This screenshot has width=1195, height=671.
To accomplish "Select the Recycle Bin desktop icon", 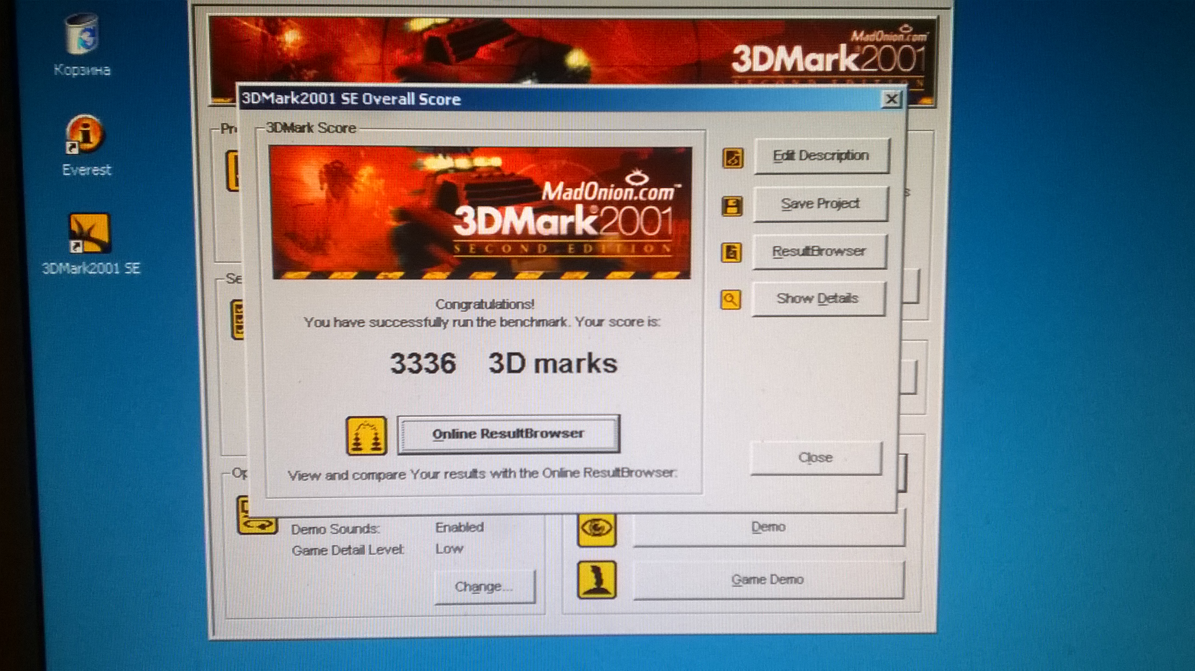I will coord(82,35).
